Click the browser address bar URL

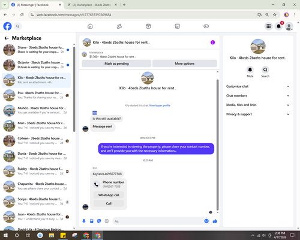pyautogui.click(x=74, y=15)
